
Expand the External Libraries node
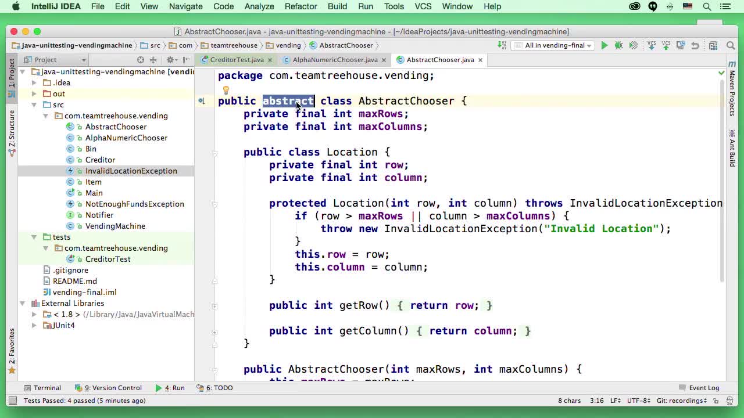point(22,303)
